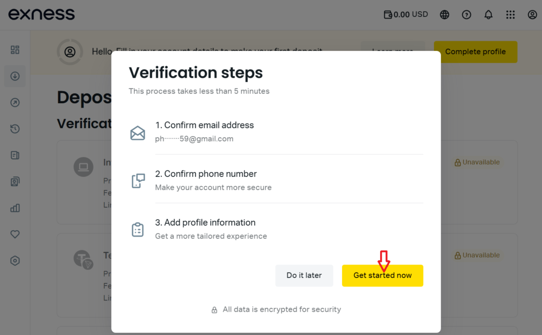This screenshot has width=542, height=335.
Task: Open the dashboard grid sidebar icon
Action: tap(15, 50)
